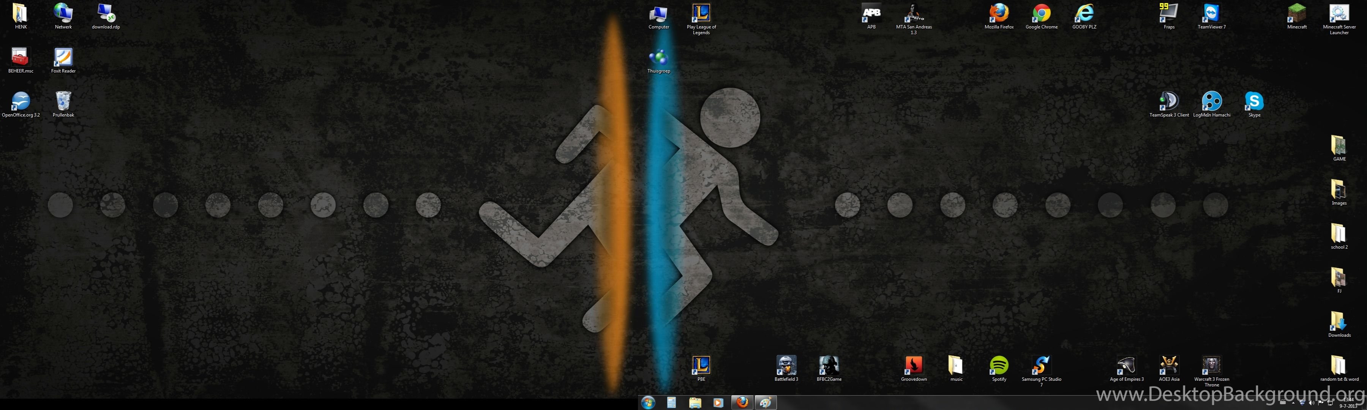Select the Samsung PC Studio 7 icon
The image size is (1367, 410).
[x=1041, y=371]
